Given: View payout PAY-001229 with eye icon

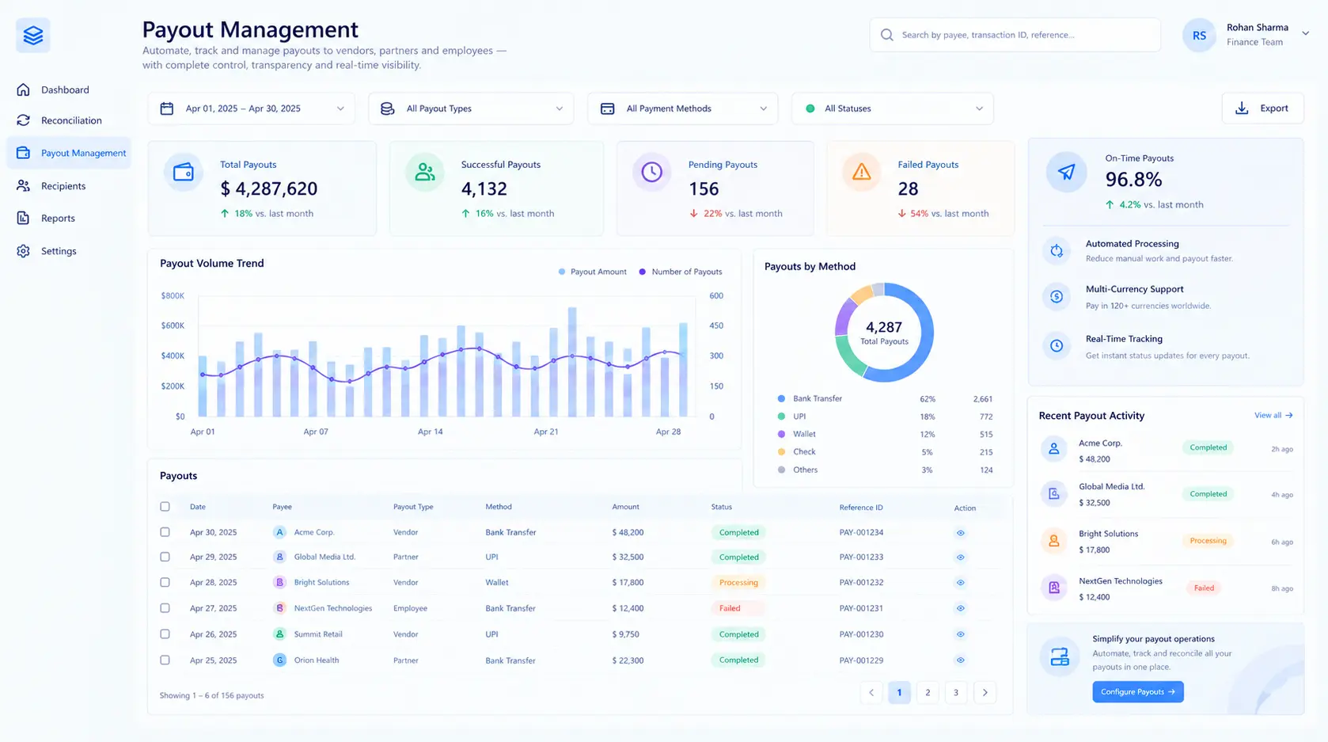Looking at the screenshot, I should click(961, 660).
